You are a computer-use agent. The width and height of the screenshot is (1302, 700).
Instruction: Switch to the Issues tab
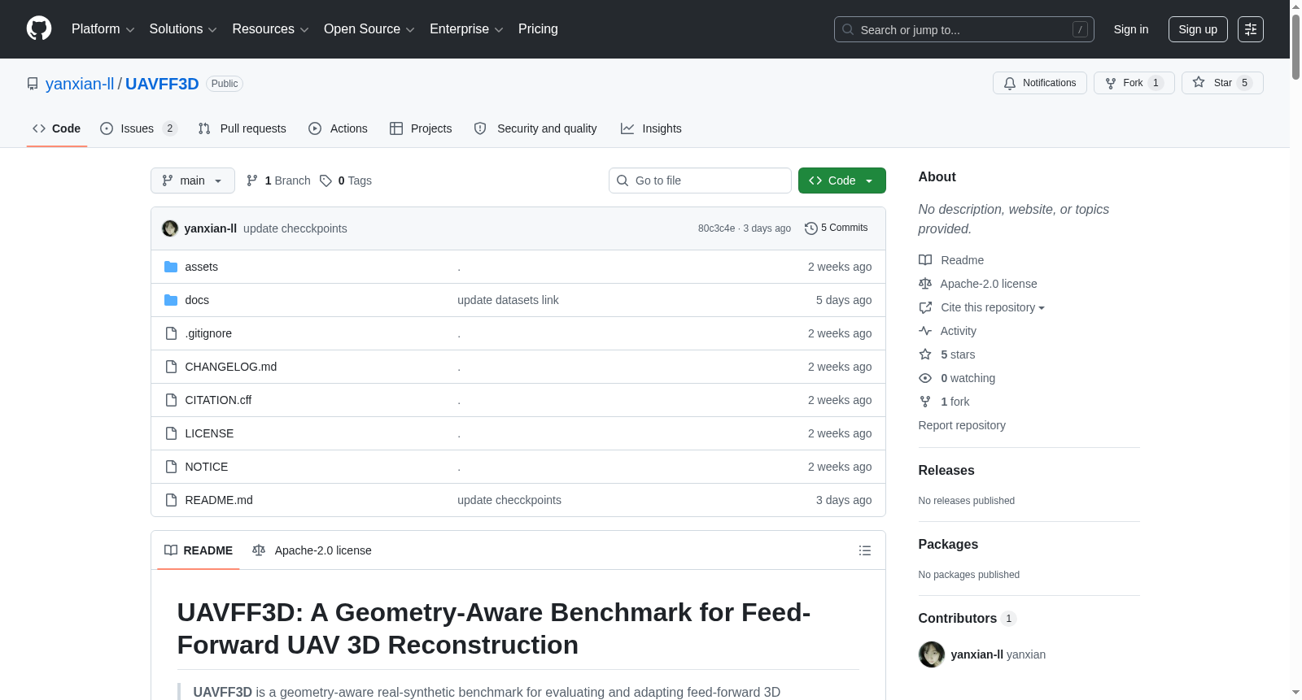tap(138, 128)
